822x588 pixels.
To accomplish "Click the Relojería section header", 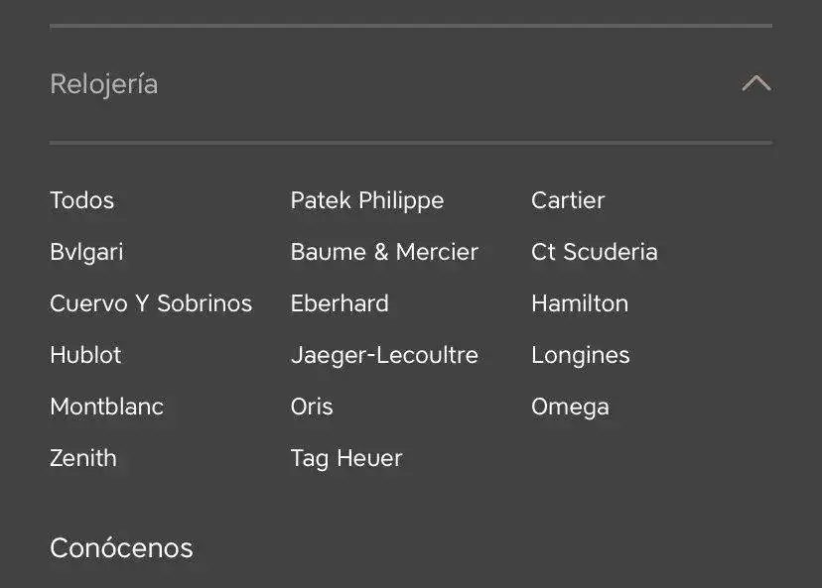I will coord(104,84).
